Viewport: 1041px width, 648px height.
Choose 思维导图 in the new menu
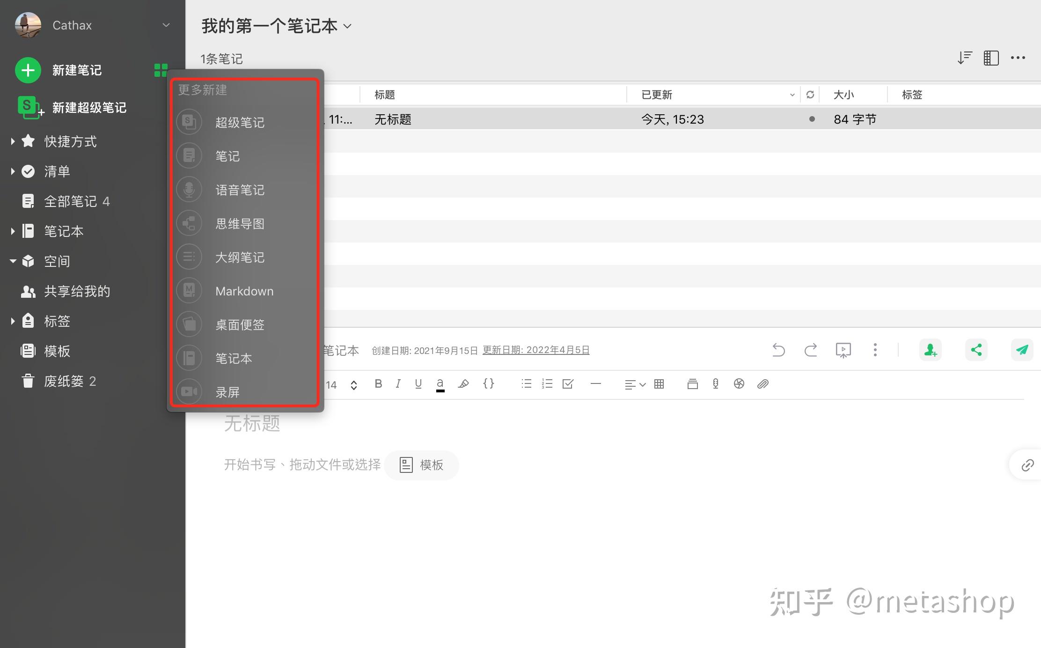[240, 223]
